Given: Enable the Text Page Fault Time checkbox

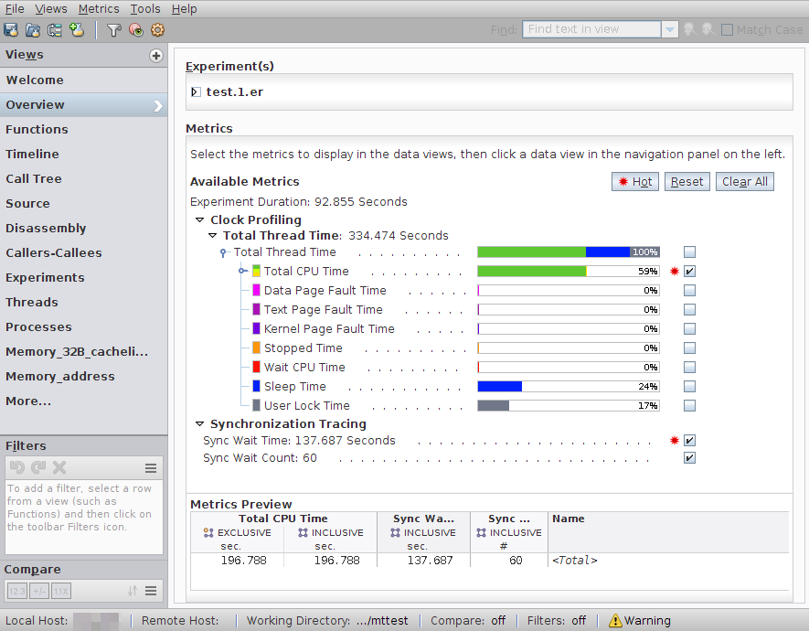Looking at the screenshot, I should tap(689, 310).
